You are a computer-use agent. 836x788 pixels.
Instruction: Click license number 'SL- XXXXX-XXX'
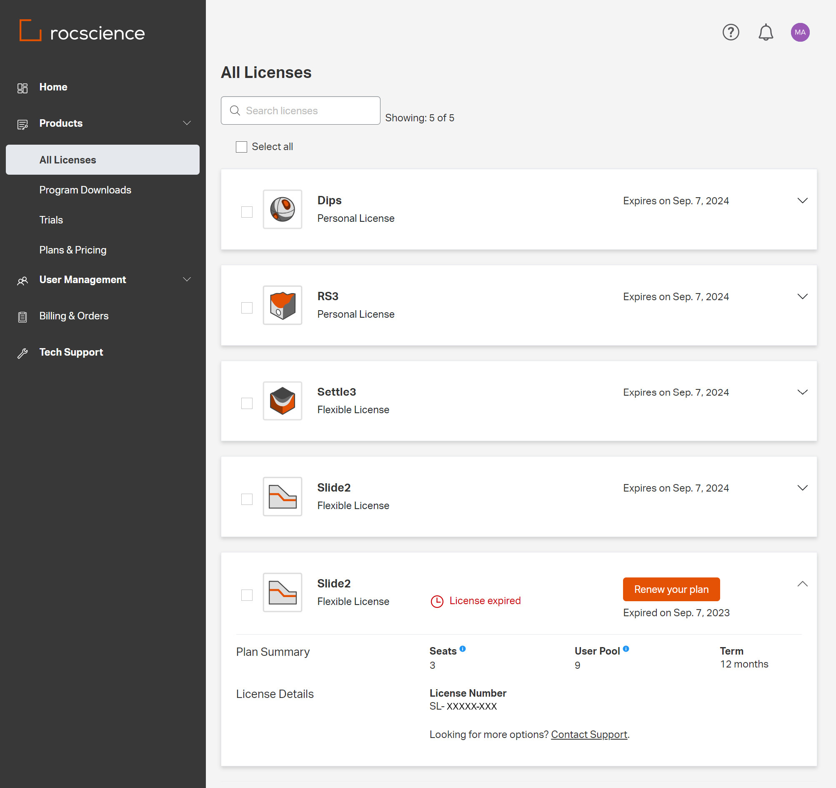pyautogui.click(x=463, y=706)
